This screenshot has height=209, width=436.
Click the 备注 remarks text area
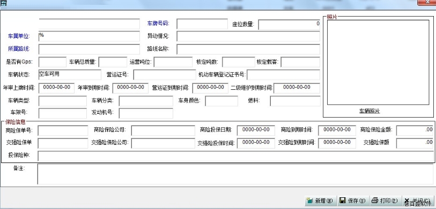[237, 174]
